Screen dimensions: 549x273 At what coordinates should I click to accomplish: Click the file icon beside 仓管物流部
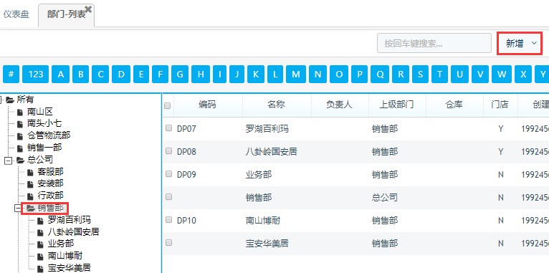point(20,136)
